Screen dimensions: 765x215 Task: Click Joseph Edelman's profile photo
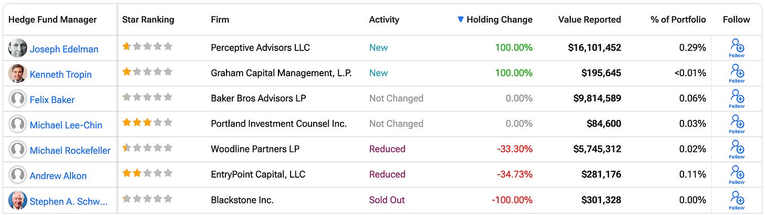click(17, 48)
